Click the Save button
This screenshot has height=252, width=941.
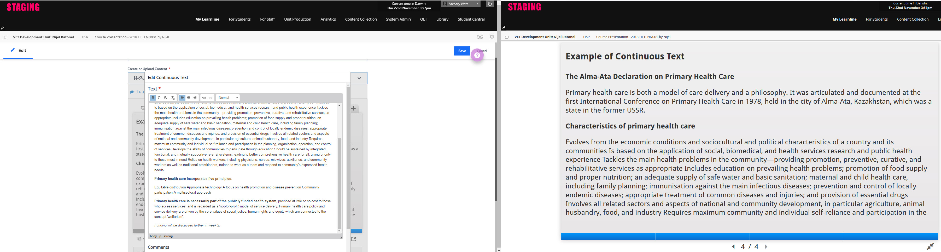[x=462, y=51]
